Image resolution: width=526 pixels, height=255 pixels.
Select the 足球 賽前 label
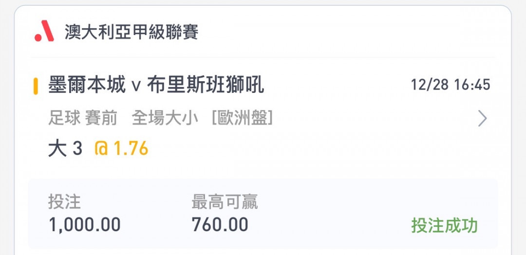83,118
